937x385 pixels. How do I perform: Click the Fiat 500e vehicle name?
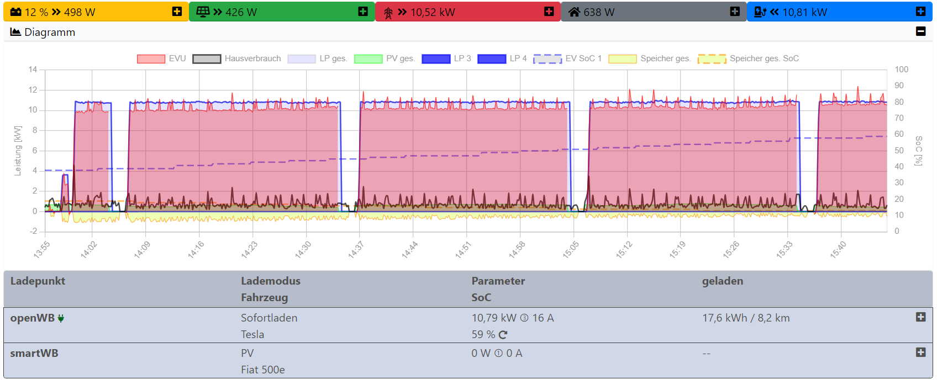263,370
